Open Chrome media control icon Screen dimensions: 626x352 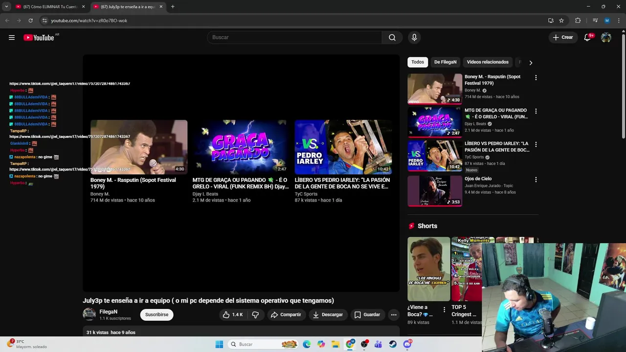[x=595, y=21]
